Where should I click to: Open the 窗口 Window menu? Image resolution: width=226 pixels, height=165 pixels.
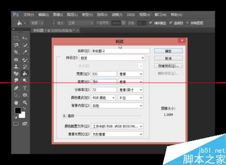pyautogui.click(x=160, y=15)
